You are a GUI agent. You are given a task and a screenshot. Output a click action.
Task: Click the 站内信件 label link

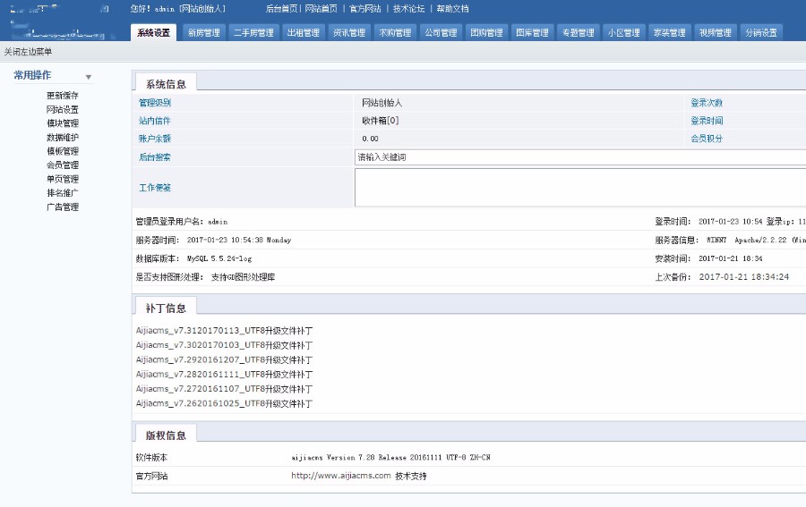point(155,121)
